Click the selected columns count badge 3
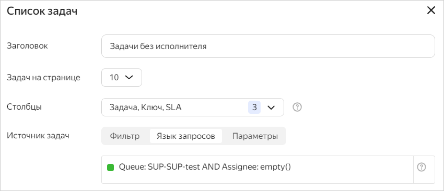Image resolution: width=444 pixels, height=191 pixels. [254, 108]
